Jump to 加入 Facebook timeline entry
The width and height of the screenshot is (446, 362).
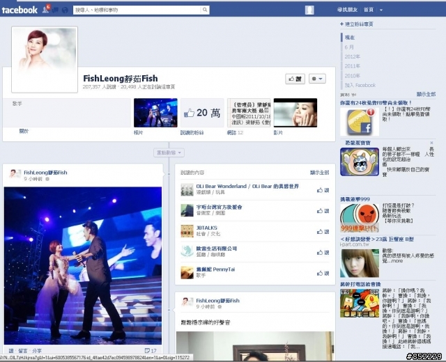(x=360, y=85)
